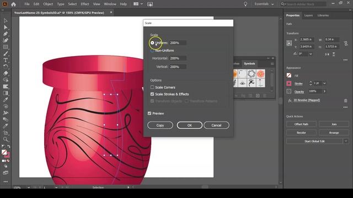Screen dimensions: 353x198
Task: Click the Start Global Edit button
Action: [x=314, y=141]
